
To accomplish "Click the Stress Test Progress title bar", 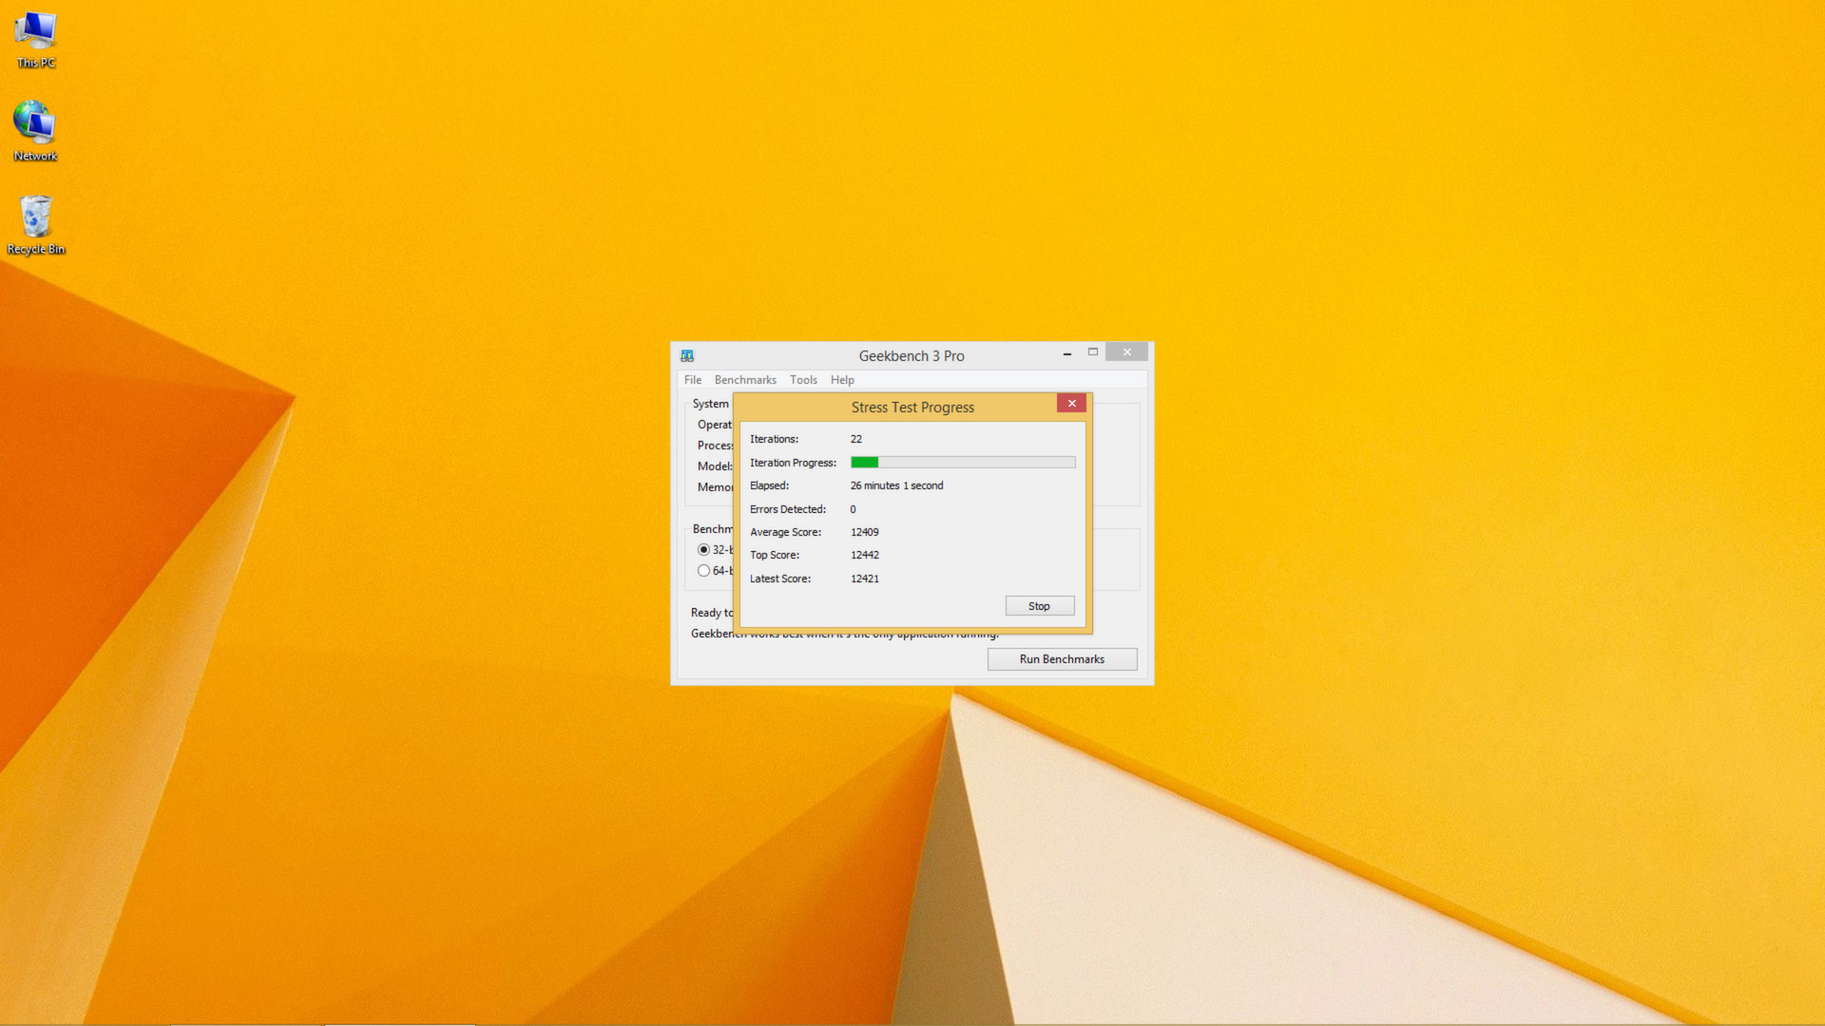I will [x=912, y=407].
